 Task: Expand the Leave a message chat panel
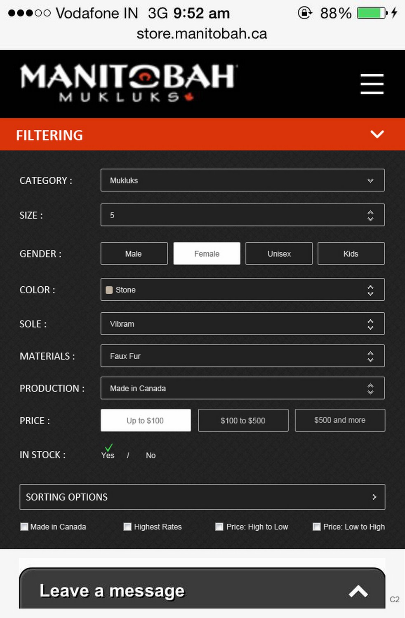[358, 591]
